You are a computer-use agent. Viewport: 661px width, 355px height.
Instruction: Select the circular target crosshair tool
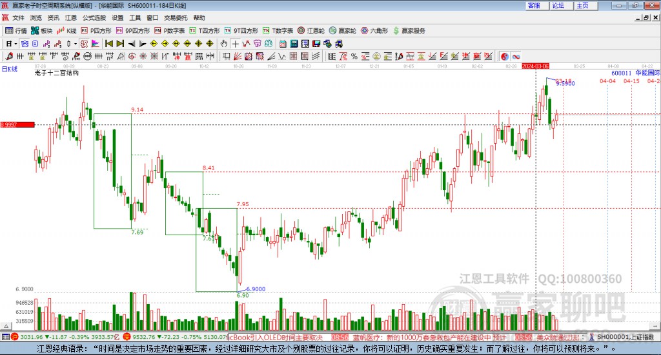[x=132, y=56]
